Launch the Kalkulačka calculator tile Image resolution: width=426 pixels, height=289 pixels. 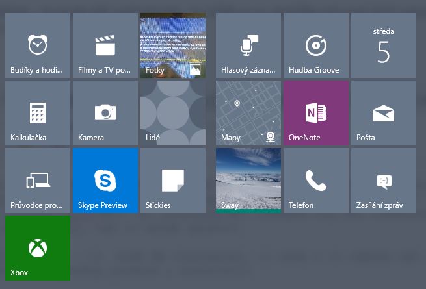click(x=38, y=113)
